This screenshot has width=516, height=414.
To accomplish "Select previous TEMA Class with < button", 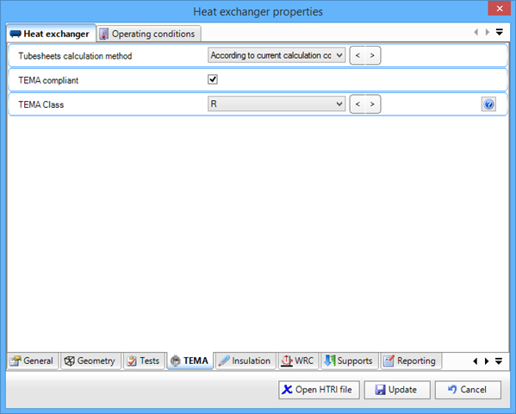I will point(357,104).
